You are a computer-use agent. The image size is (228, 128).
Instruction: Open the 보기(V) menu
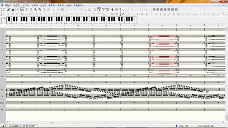pos(26,6)
